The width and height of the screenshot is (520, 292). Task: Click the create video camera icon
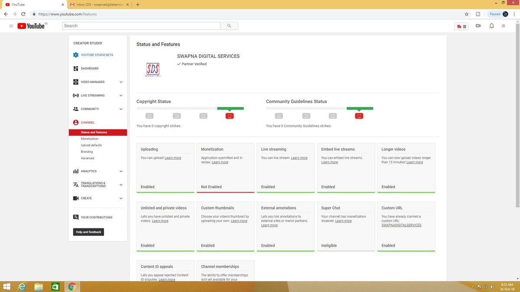478,26
